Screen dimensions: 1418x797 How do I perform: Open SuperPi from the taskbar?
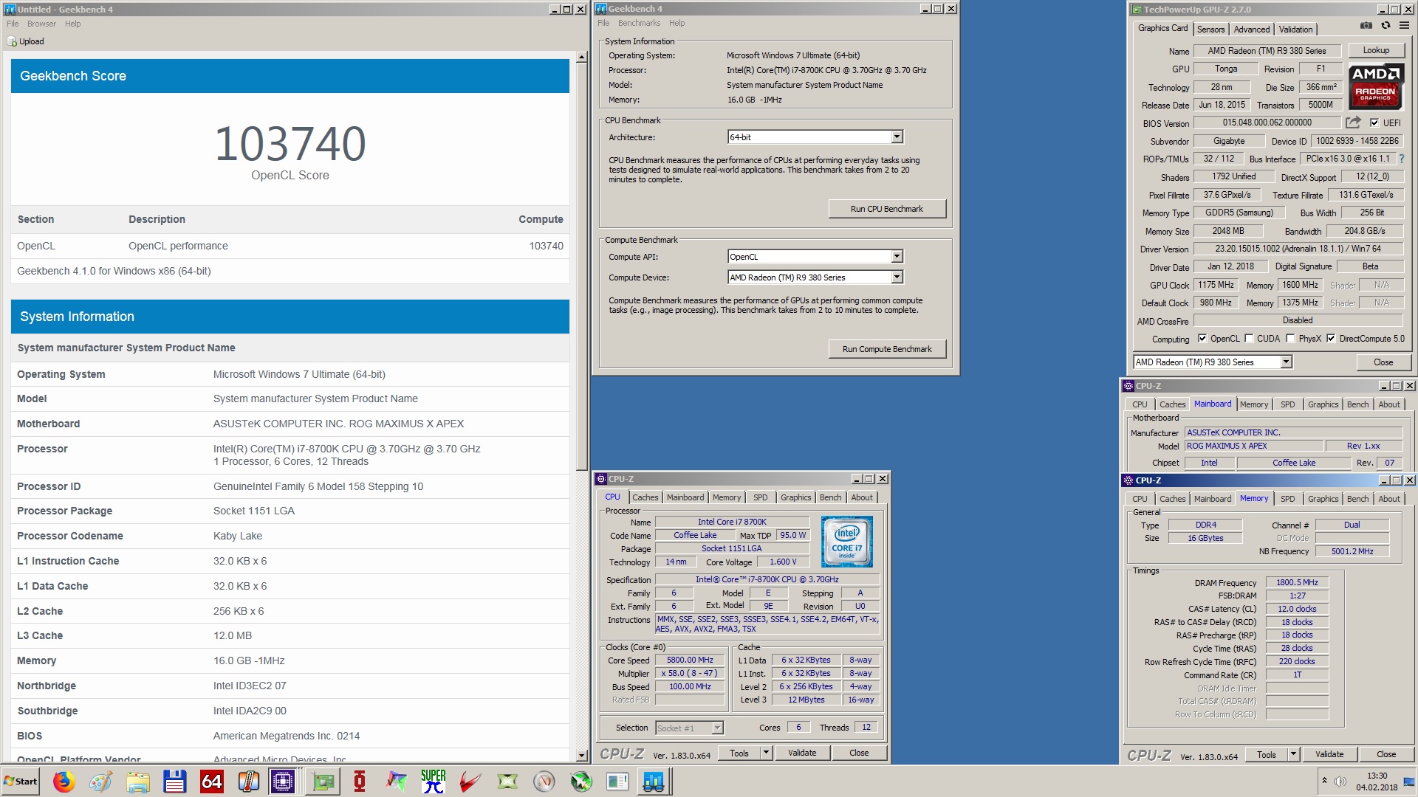[434, 781]
